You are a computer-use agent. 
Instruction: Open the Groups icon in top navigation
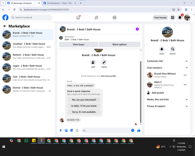114,18
